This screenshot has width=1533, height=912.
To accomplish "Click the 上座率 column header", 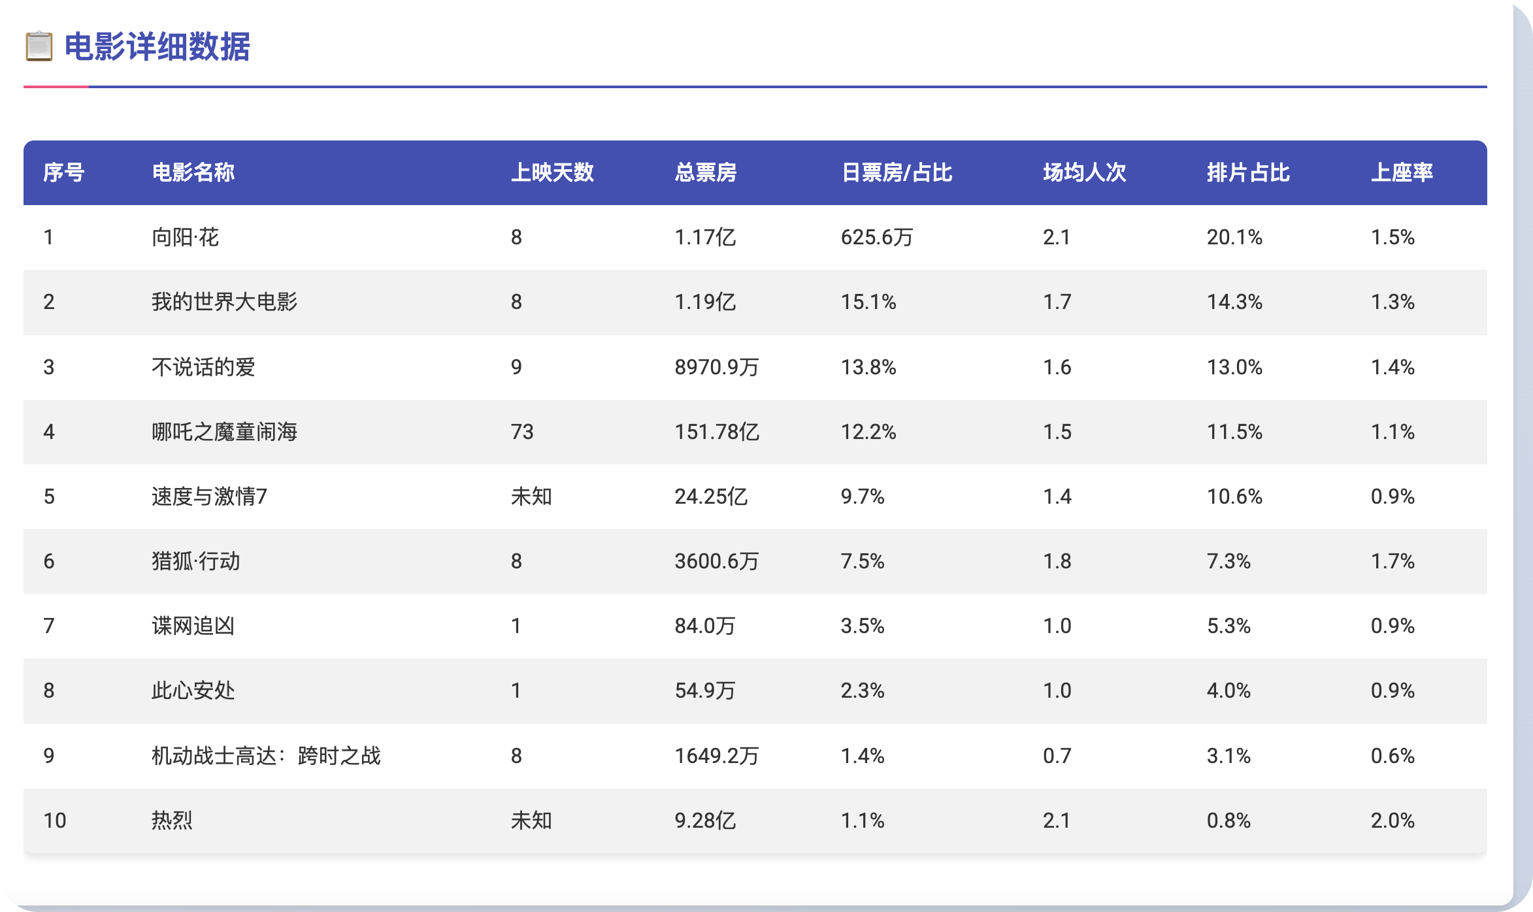I will 1402,172.
